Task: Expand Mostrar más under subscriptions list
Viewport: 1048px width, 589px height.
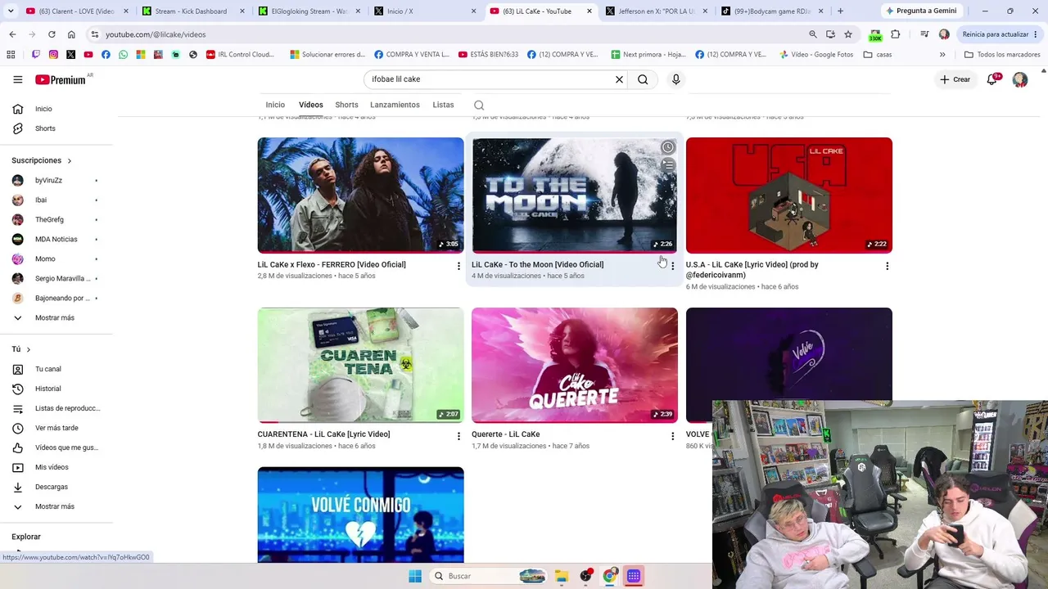Action: coord(56,317)
